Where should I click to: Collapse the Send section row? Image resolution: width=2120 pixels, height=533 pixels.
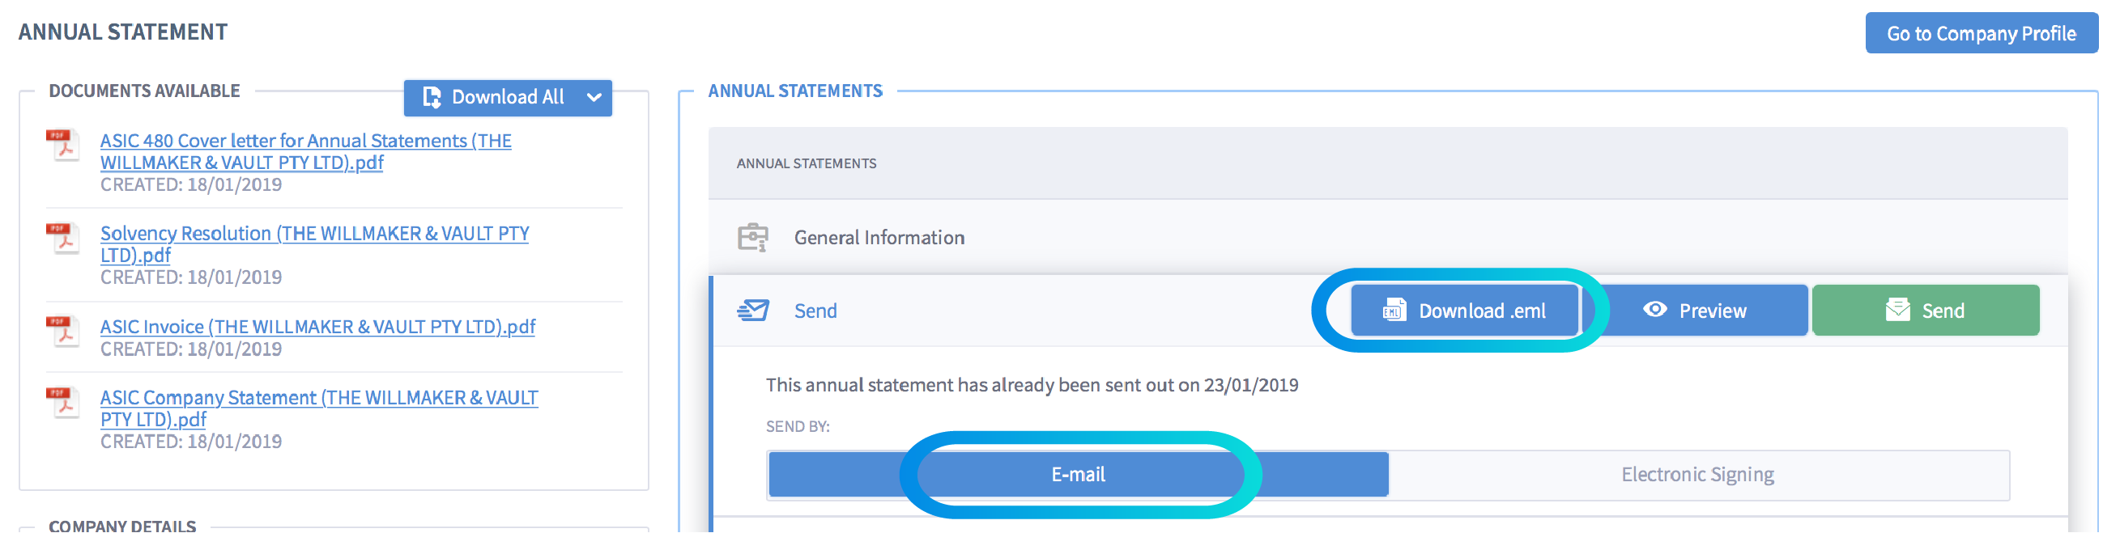point(815,311)
